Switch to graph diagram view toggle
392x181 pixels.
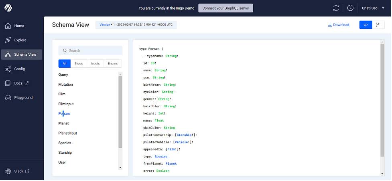[378, 25]
